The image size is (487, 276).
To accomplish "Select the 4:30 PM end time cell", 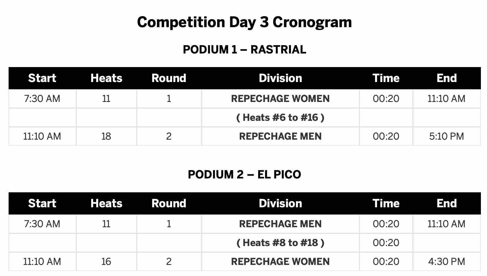I will point(447,262).
